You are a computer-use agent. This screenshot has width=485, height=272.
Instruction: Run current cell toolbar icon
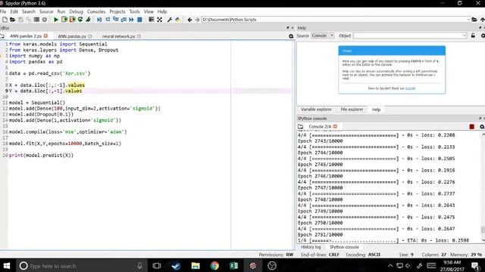(x=64, y=20)
